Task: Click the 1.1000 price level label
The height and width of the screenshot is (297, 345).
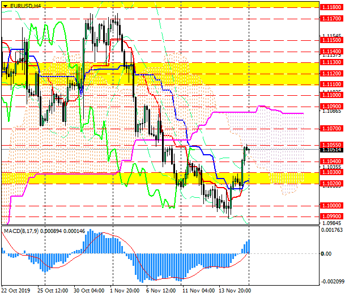Action: pos(330,205)
